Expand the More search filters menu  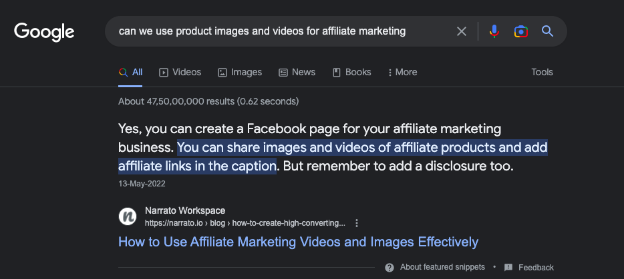402,72
